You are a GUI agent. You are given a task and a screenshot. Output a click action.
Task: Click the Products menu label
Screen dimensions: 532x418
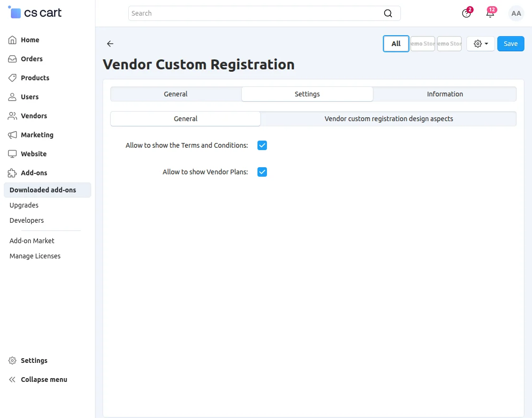point(35,78)
